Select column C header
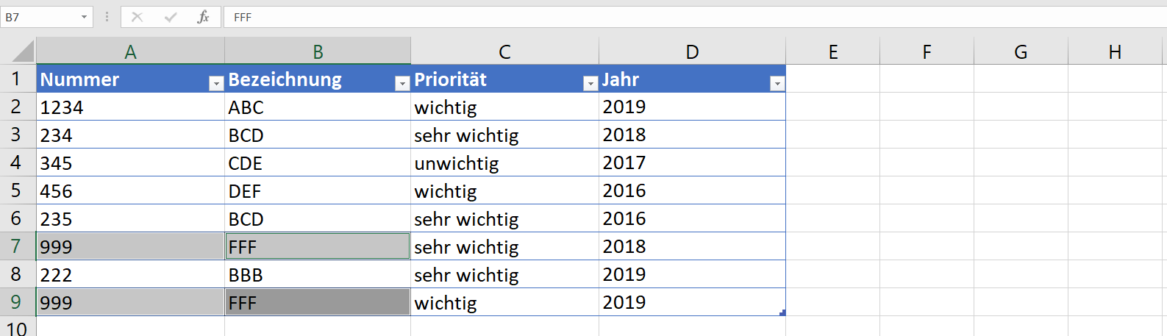1167x336 pixels. point(504,51)
